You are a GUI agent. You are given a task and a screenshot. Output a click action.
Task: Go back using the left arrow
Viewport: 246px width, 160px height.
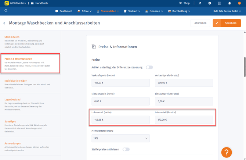coord(4,23)
